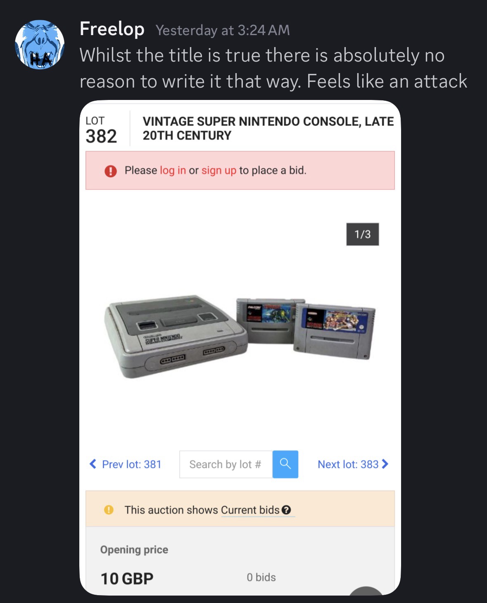
Task: Click the yellow warning icon in auction notice
Action: [109, 510]
